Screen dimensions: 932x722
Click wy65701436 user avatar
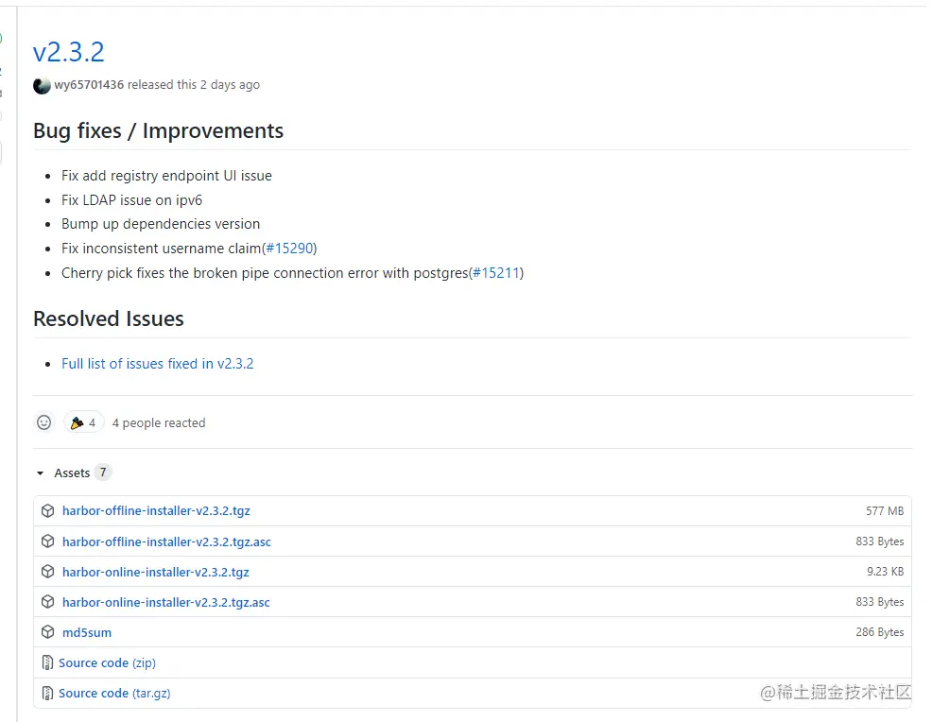click(42, 86)
